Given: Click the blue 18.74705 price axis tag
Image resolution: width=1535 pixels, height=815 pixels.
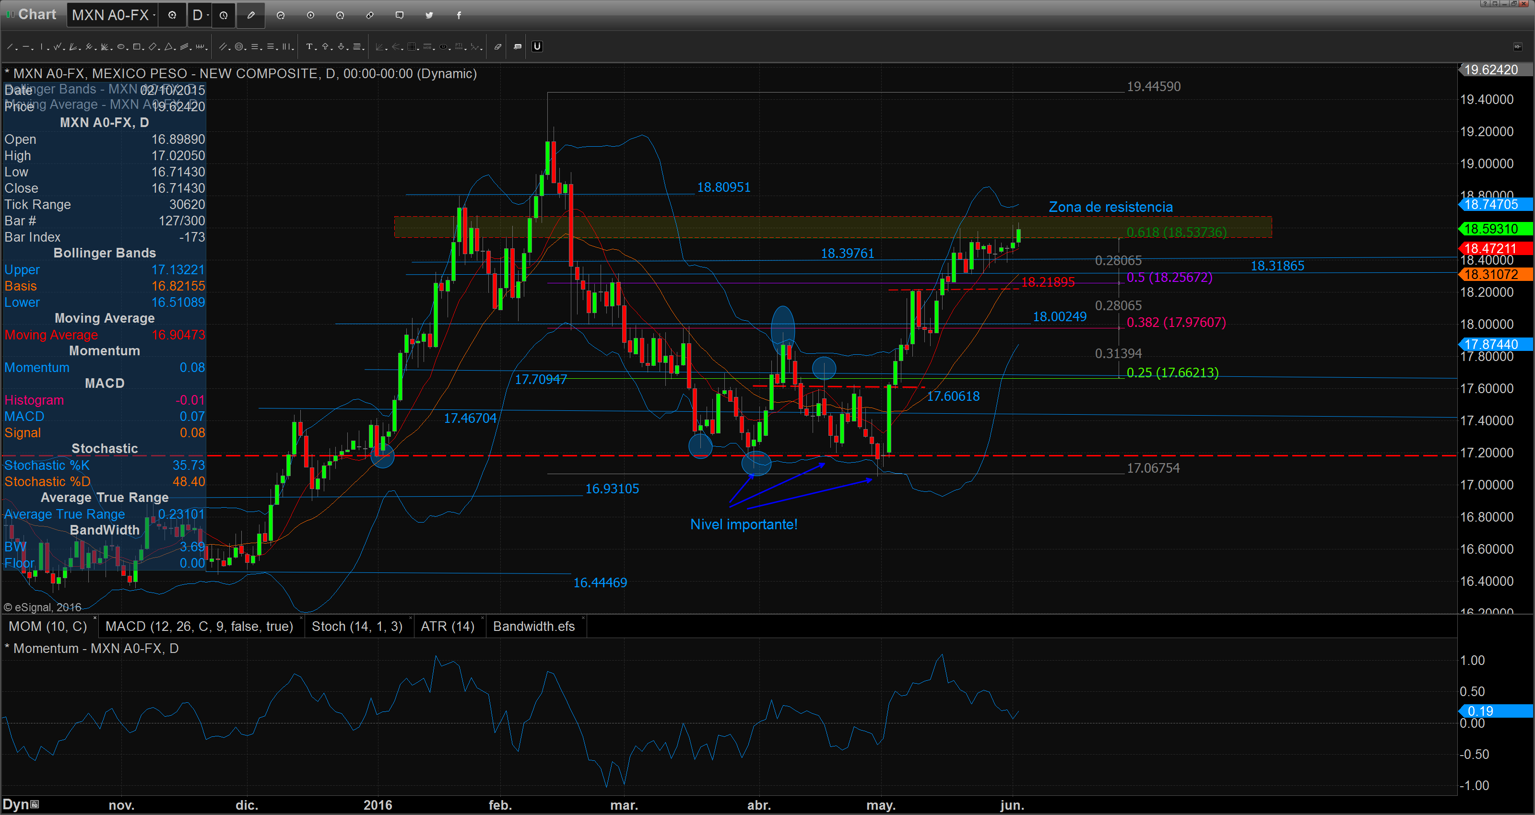Looking at the screenshot, I should tap(1495, 205).
